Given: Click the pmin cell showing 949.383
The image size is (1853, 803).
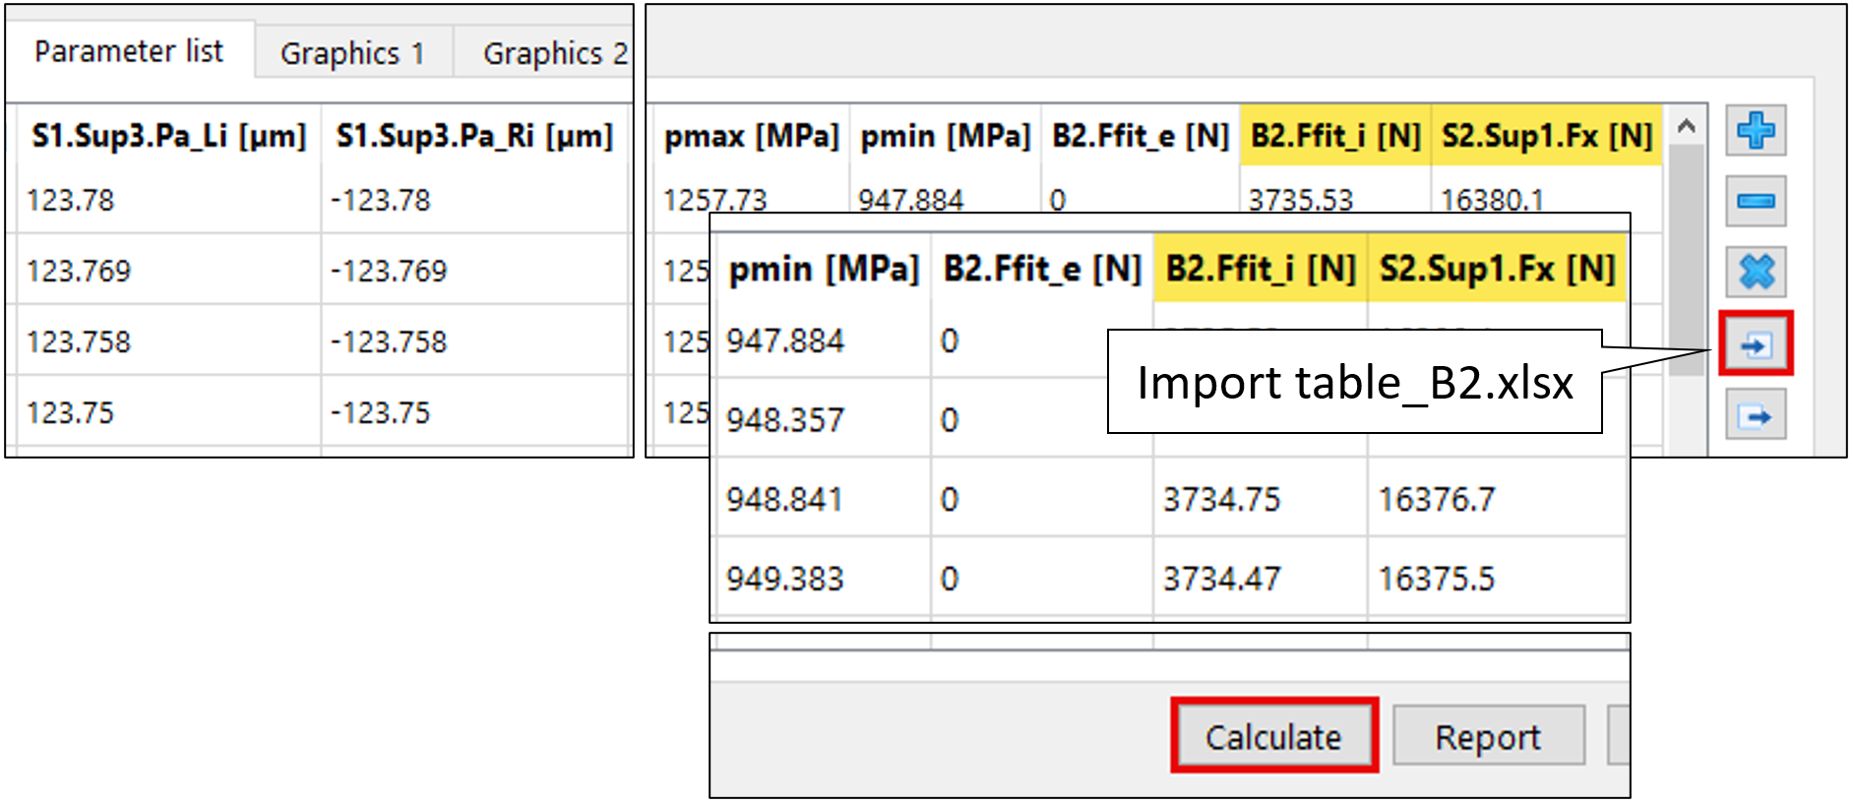Looking at the screenshot, I should point(784,579).
